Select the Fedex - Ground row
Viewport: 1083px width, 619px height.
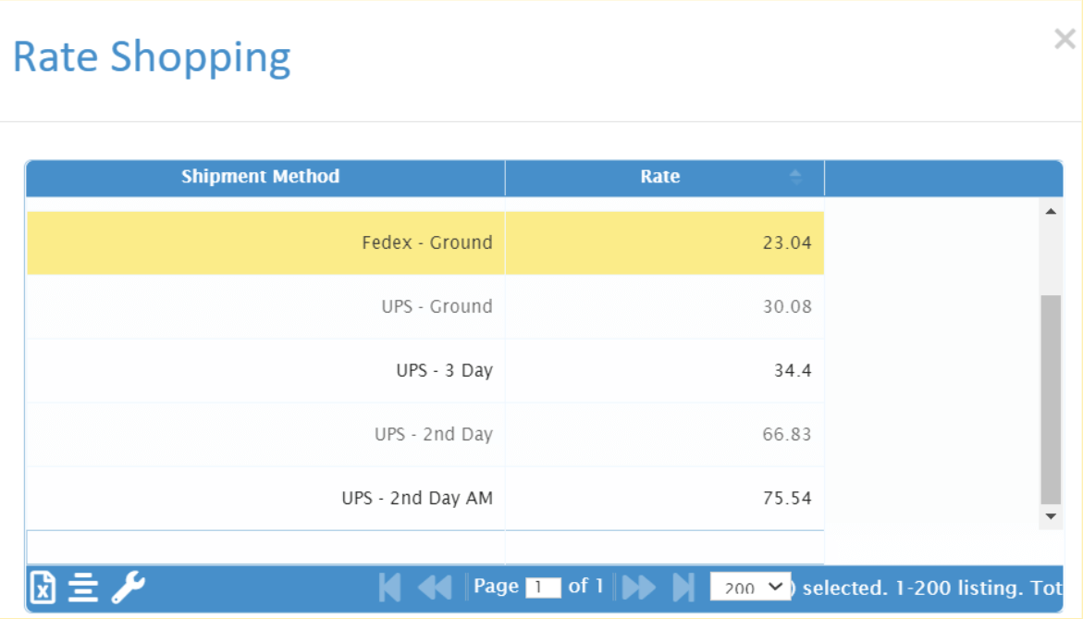pos(425,243)
